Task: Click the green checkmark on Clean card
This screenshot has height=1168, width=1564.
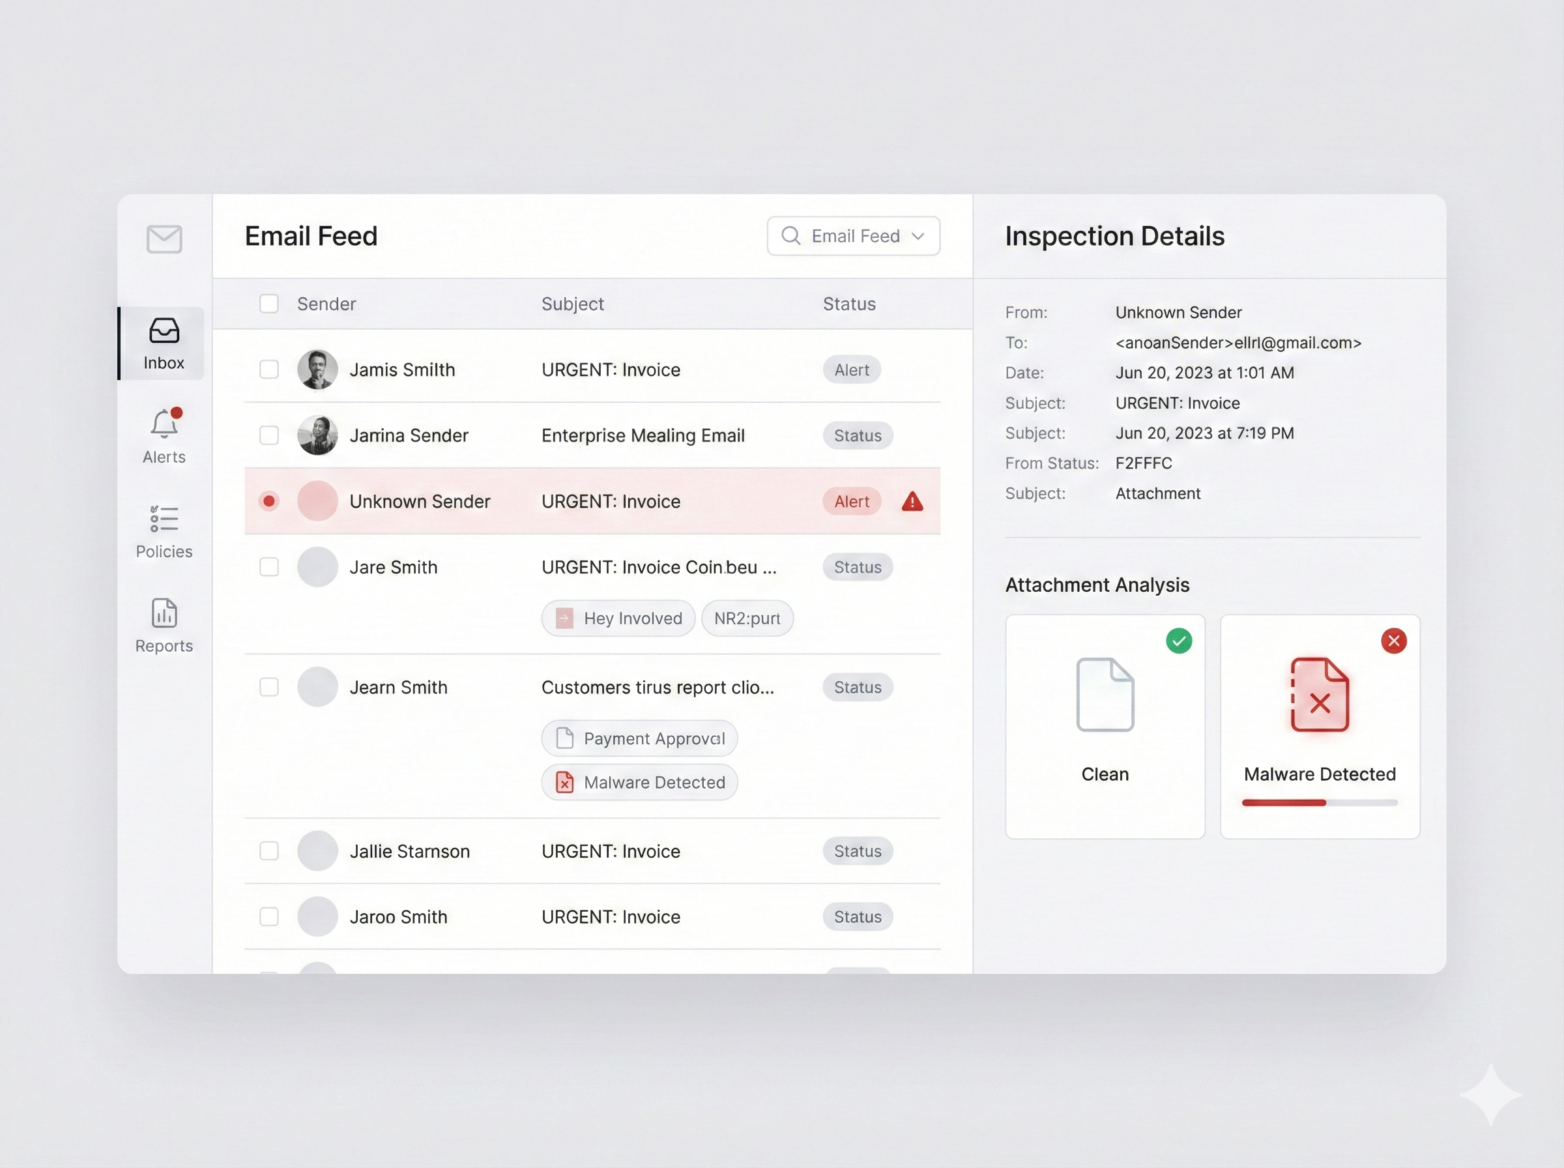Action: [x=1179, y=641]
